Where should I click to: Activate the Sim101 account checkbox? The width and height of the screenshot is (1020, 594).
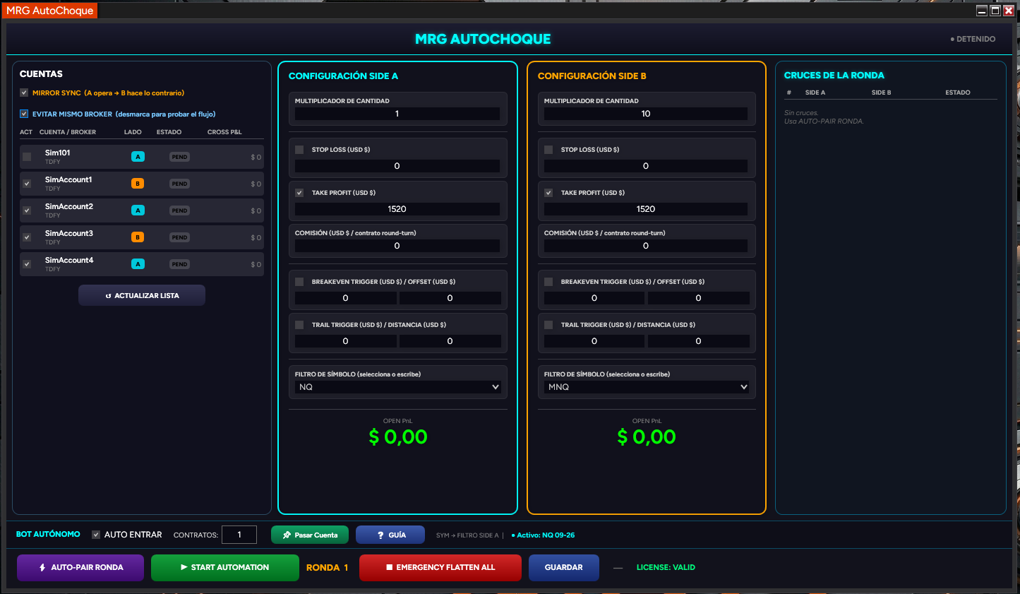27,157
